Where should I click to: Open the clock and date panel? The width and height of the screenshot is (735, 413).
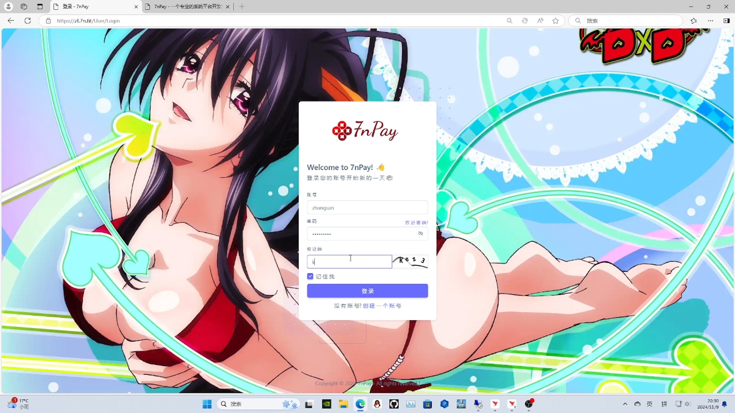(x=707, y=404)
